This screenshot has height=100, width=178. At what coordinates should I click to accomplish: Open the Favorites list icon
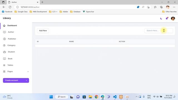(x=155, y=7)
